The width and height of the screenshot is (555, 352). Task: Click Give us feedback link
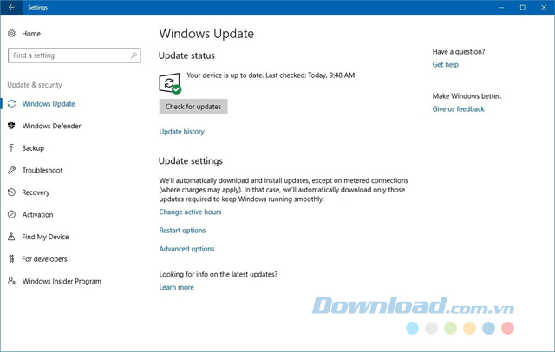[x=459, y=109]
